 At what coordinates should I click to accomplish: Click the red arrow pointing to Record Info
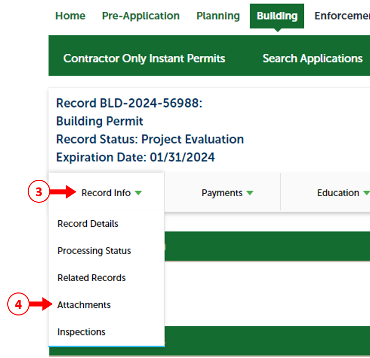click(x=63, y=193)
